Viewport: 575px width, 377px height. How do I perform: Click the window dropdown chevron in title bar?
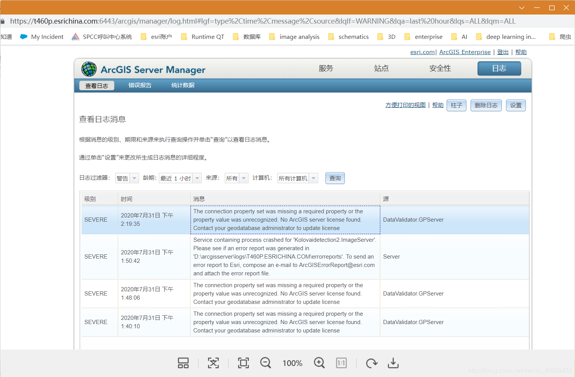click(x=522, y=8)
